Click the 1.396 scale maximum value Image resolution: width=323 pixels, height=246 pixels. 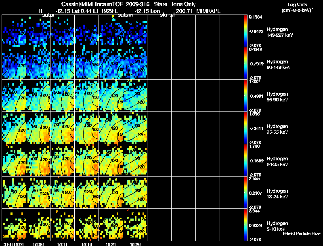click(254, 114)
